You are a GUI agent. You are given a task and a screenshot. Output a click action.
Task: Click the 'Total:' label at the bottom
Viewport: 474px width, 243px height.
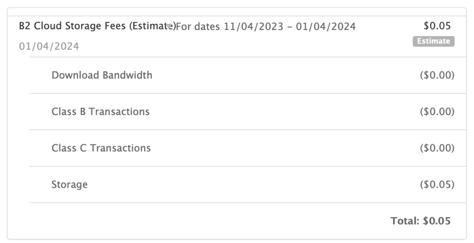[x=405, y=221]
